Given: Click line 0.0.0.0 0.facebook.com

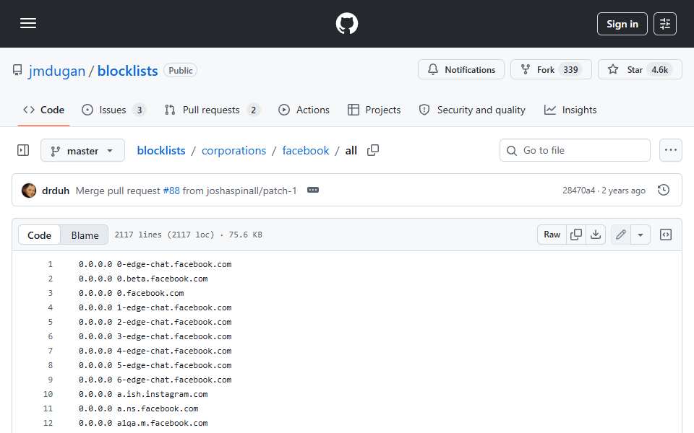Looking at the screenshot, I should (x=131, y=294).
